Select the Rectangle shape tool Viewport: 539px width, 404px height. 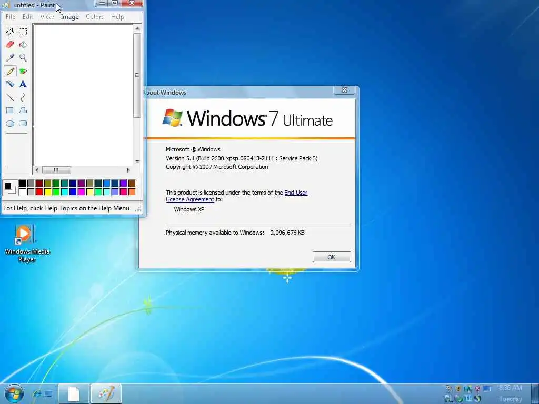click(x=10, y=110)
